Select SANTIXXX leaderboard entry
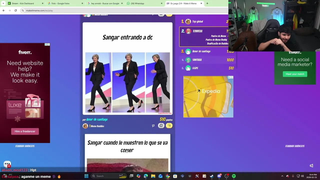Viewport: 320px width, 180px height. [207, 60]
